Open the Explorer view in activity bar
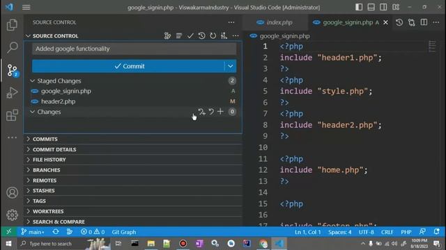 12,25
